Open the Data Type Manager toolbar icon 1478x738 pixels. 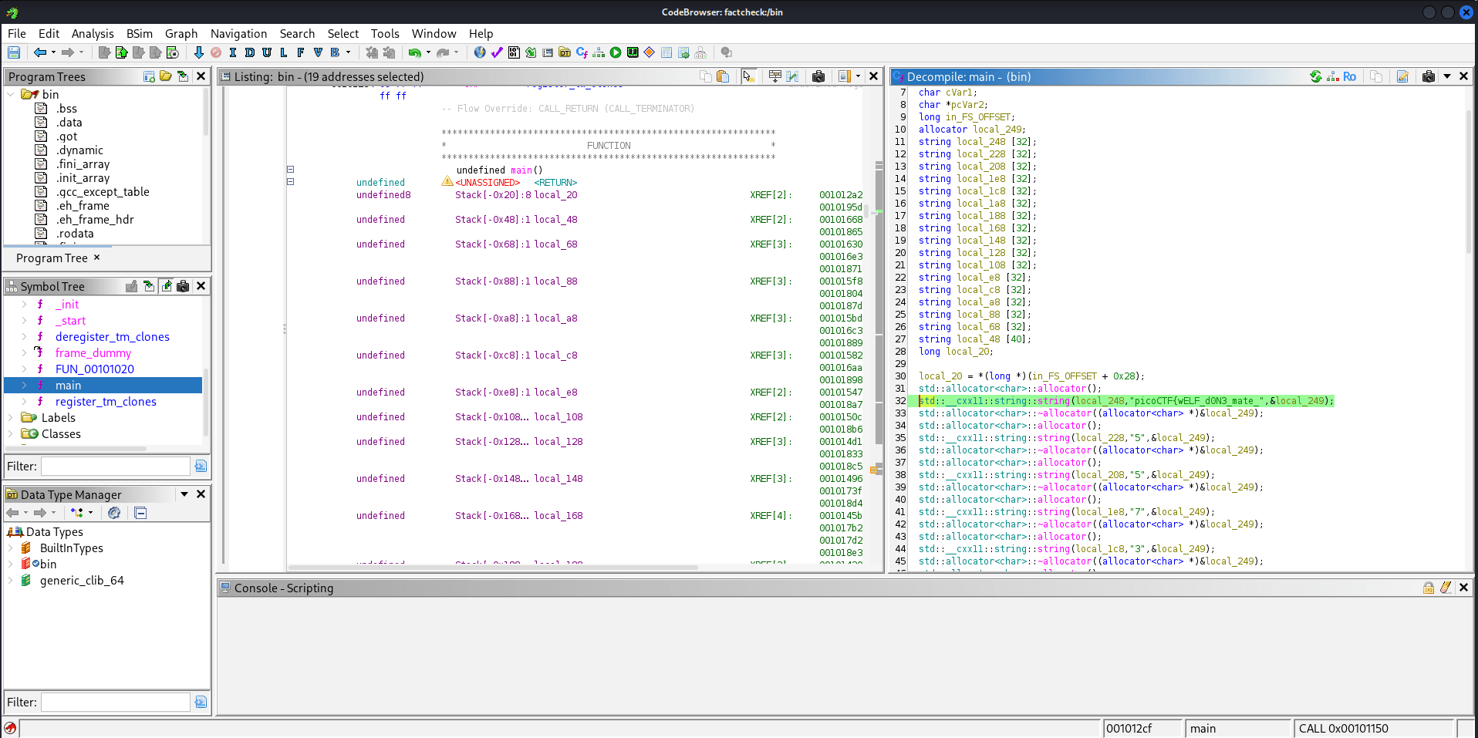click(x=565, y=52)
